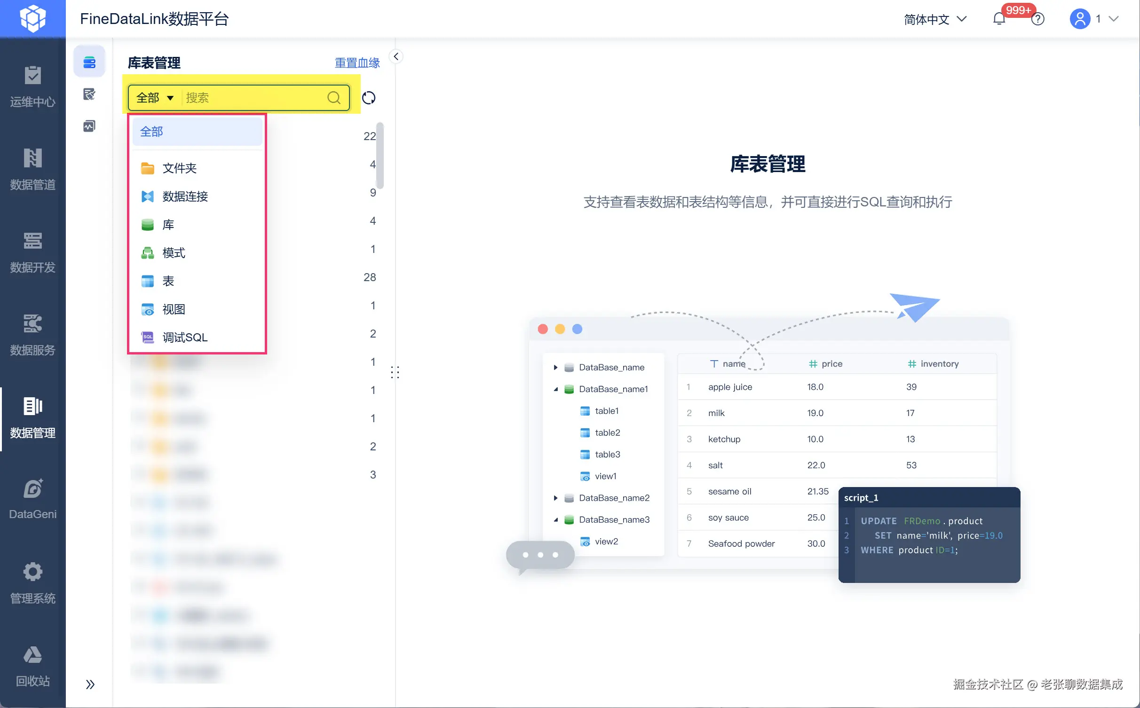Select 调试SQL in the filter list

[x=197, y=337]
